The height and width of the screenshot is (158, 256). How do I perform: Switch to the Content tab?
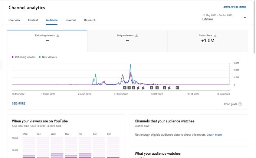[33, 20]
